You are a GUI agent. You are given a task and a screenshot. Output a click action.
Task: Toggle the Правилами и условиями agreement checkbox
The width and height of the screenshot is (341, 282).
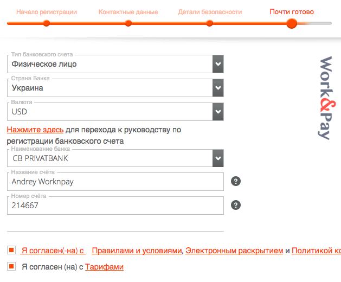click(x=11, y=250)
